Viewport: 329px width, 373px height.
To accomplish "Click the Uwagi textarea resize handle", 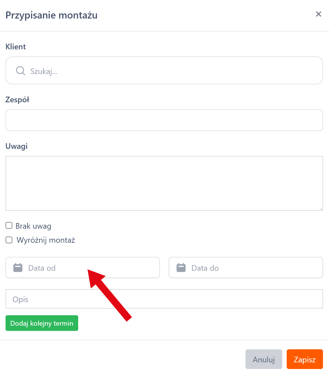I will pyautogui.click(x=321, y=209).
